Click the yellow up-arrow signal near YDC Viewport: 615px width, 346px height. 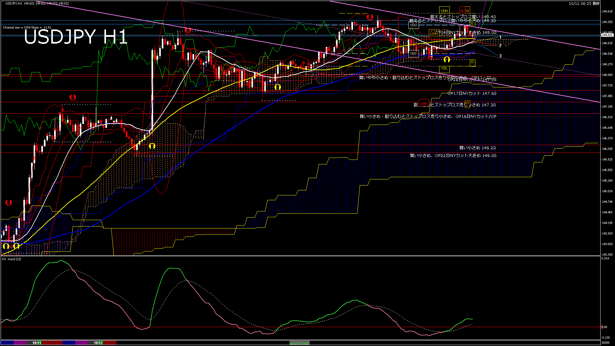pyautogui.click(x=447, y=60)
